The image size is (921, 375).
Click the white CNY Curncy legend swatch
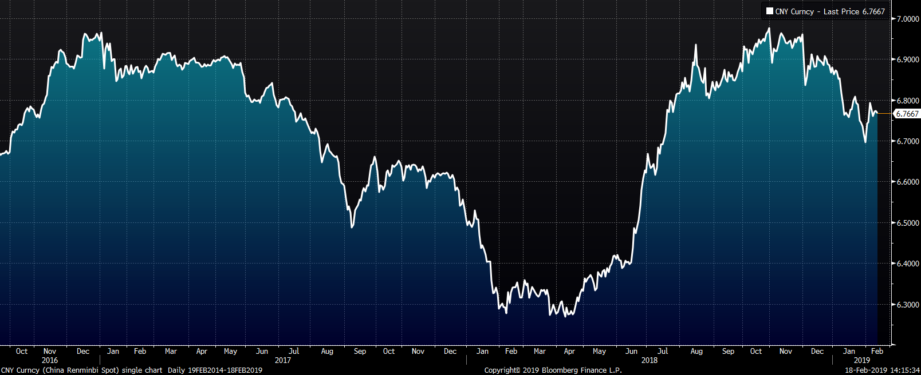(x=770, y=11)
